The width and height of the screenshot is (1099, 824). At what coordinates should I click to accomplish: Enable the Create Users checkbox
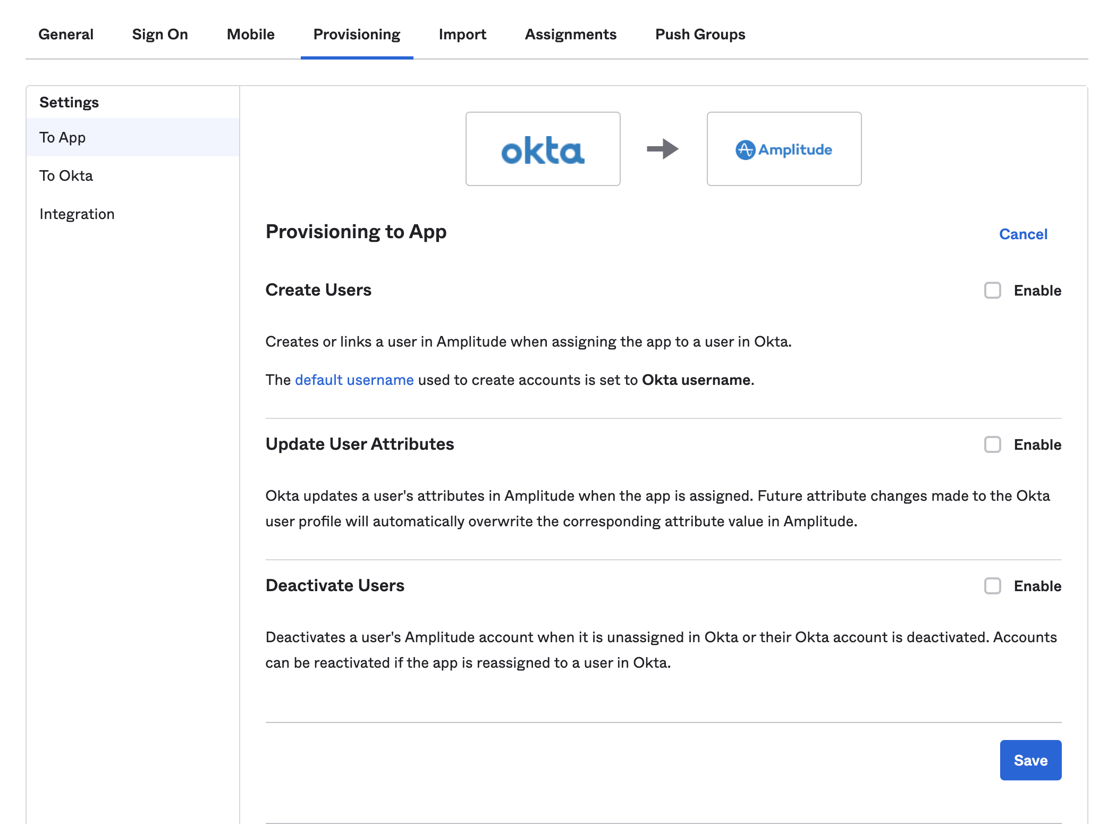[992, 290]
